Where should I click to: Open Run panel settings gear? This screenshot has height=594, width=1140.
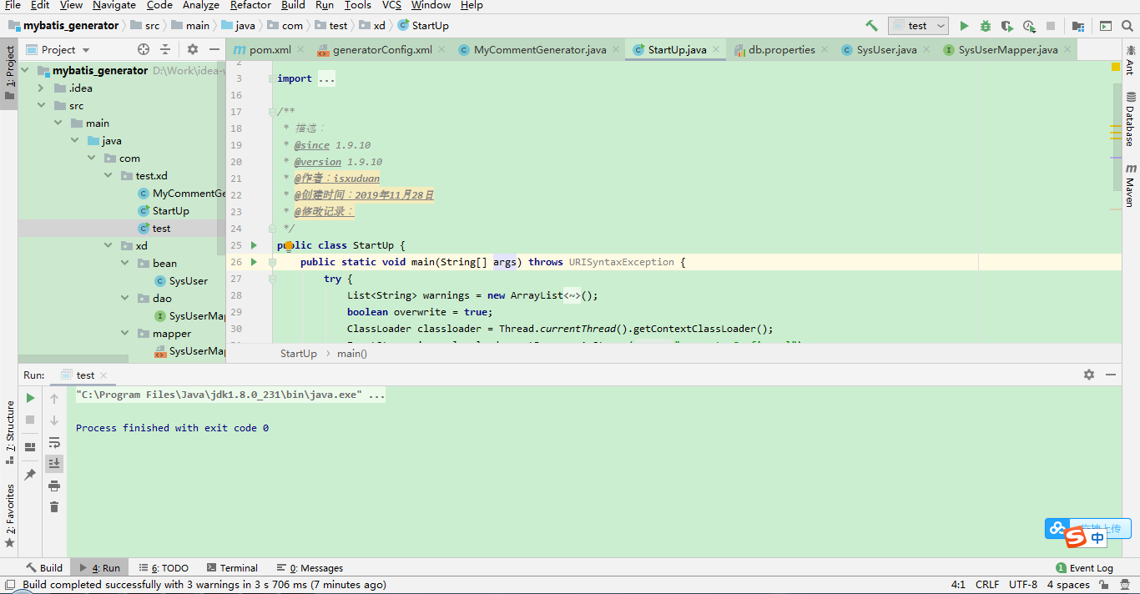(x=1089, y=375)
